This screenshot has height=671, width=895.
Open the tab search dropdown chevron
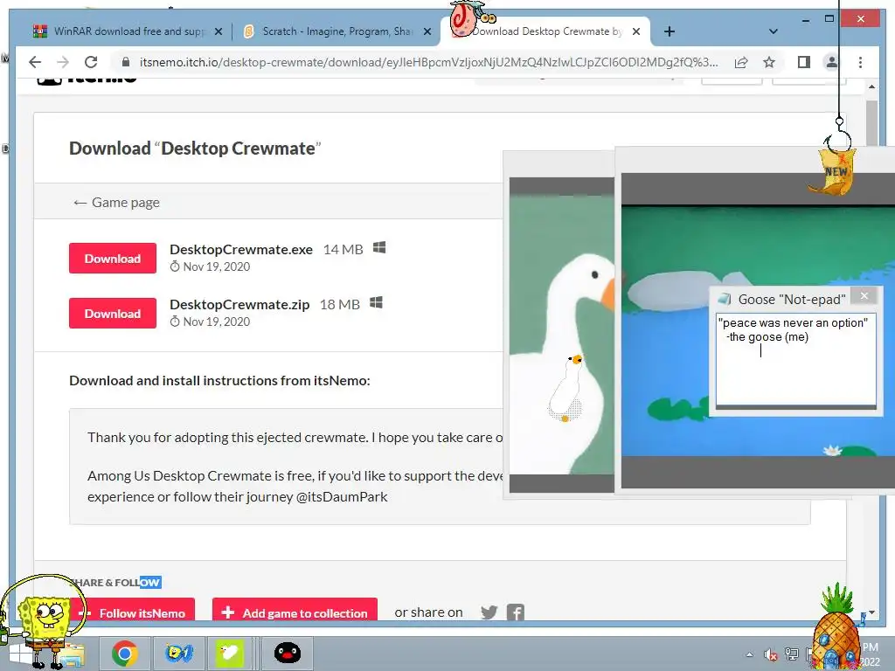774,31
